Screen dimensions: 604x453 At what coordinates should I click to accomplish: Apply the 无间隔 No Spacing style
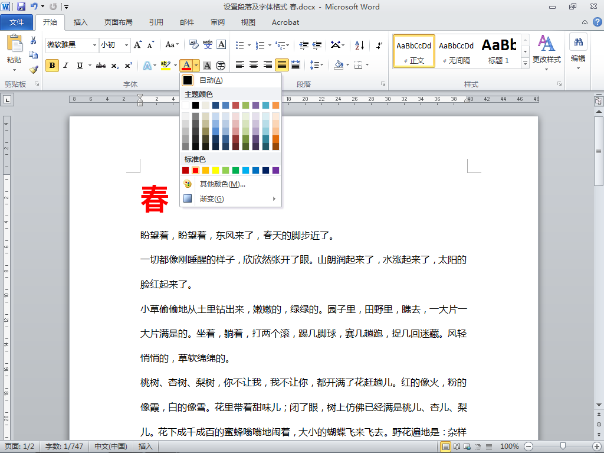tap(456, 51)
